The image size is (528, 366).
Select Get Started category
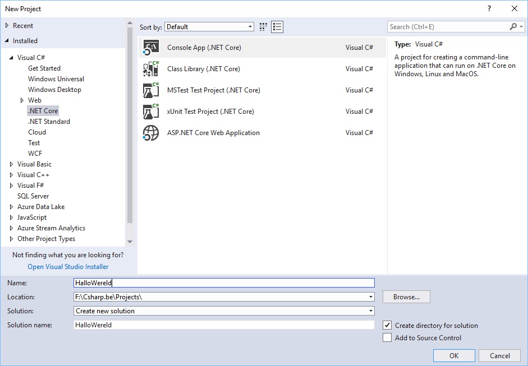pyautogui.click(x=44, y=68)
